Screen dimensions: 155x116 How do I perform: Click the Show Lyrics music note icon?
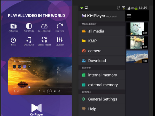tap(29, 40)
